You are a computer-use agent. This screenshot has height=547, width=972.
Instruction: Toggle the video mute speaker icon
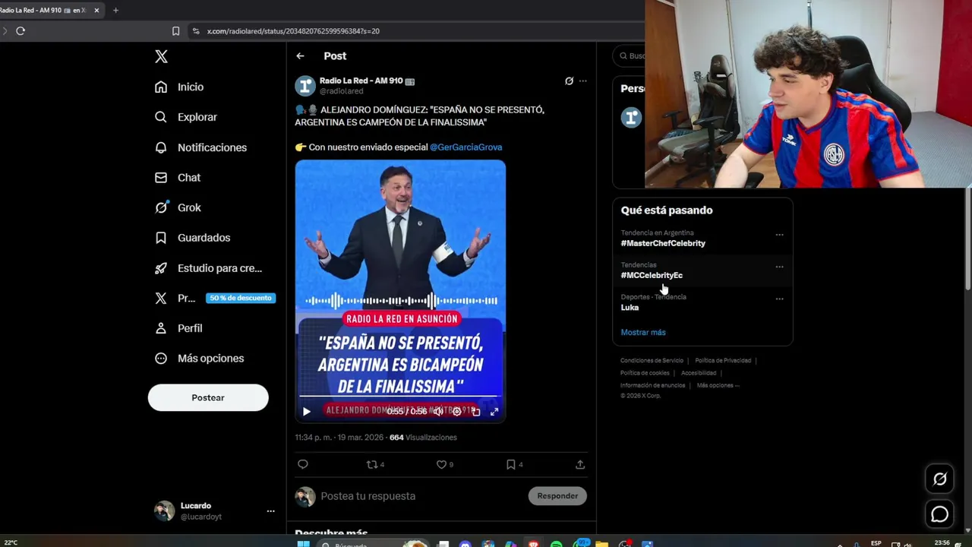(438, 412)
